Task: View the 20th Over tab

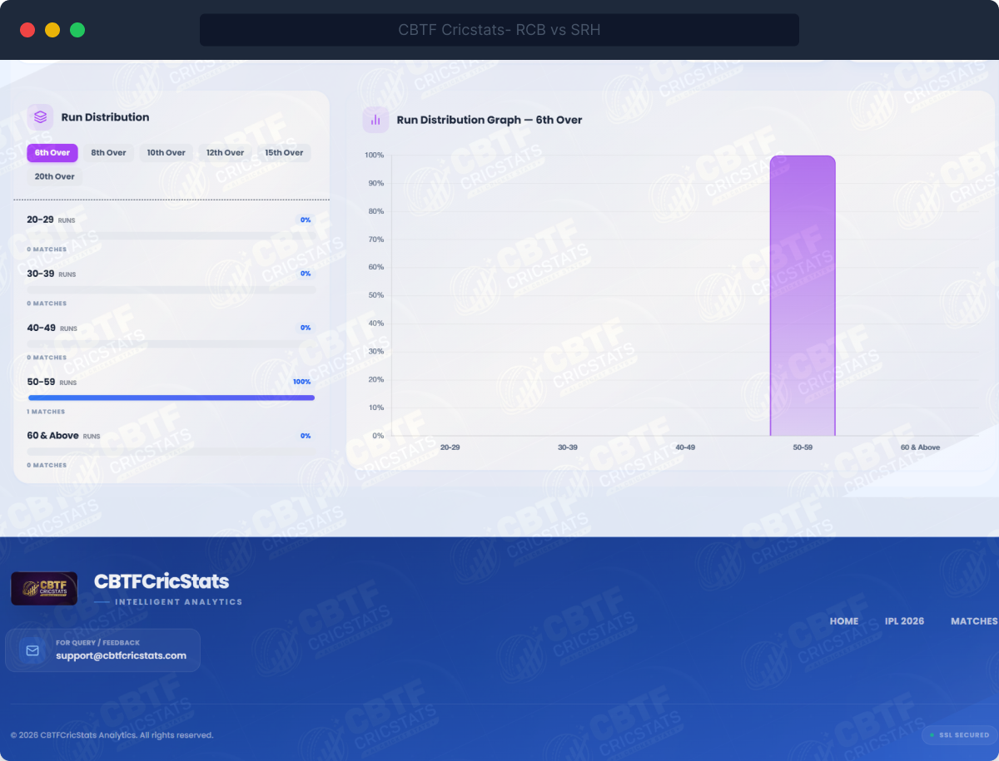Action: tap(55, 176)
